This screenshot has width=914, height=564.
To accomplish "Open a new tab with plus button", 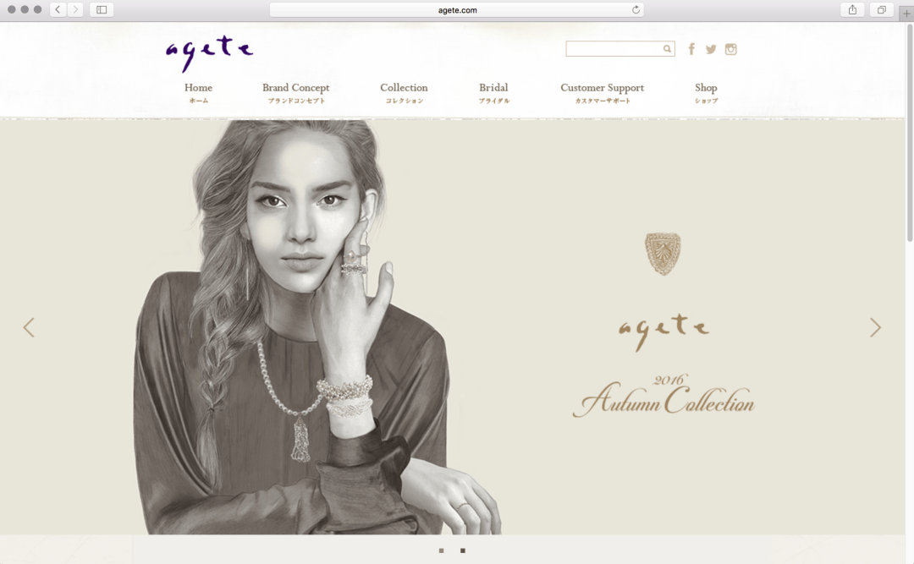I will click(906, 14).
